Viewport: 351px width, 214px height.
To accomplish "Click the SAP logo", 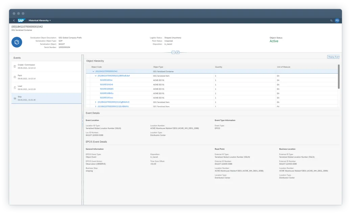I will coord(22,21).
